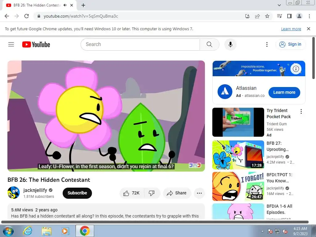
Task: Click the Atlassian logo in ad
Action: point(225,92)
